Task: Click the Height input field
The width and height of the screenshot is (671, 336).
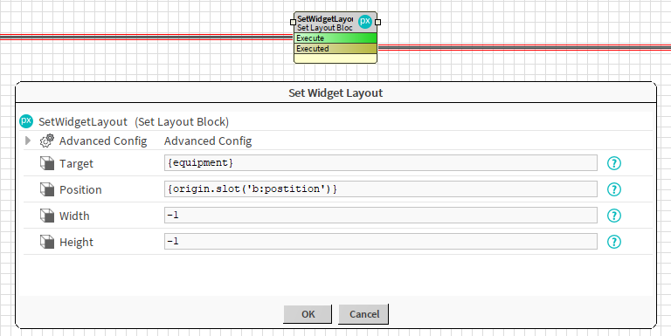Action: [x=380, y=241]
